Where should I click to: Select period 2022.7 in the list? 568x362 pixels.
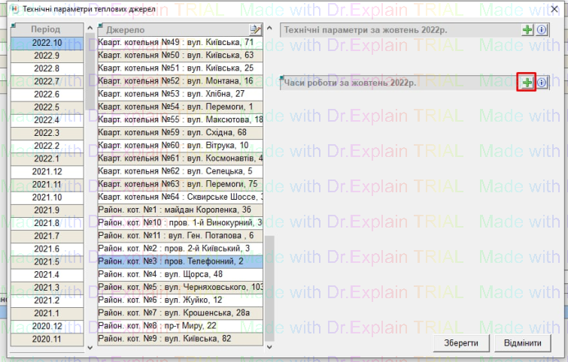point(46,81)
